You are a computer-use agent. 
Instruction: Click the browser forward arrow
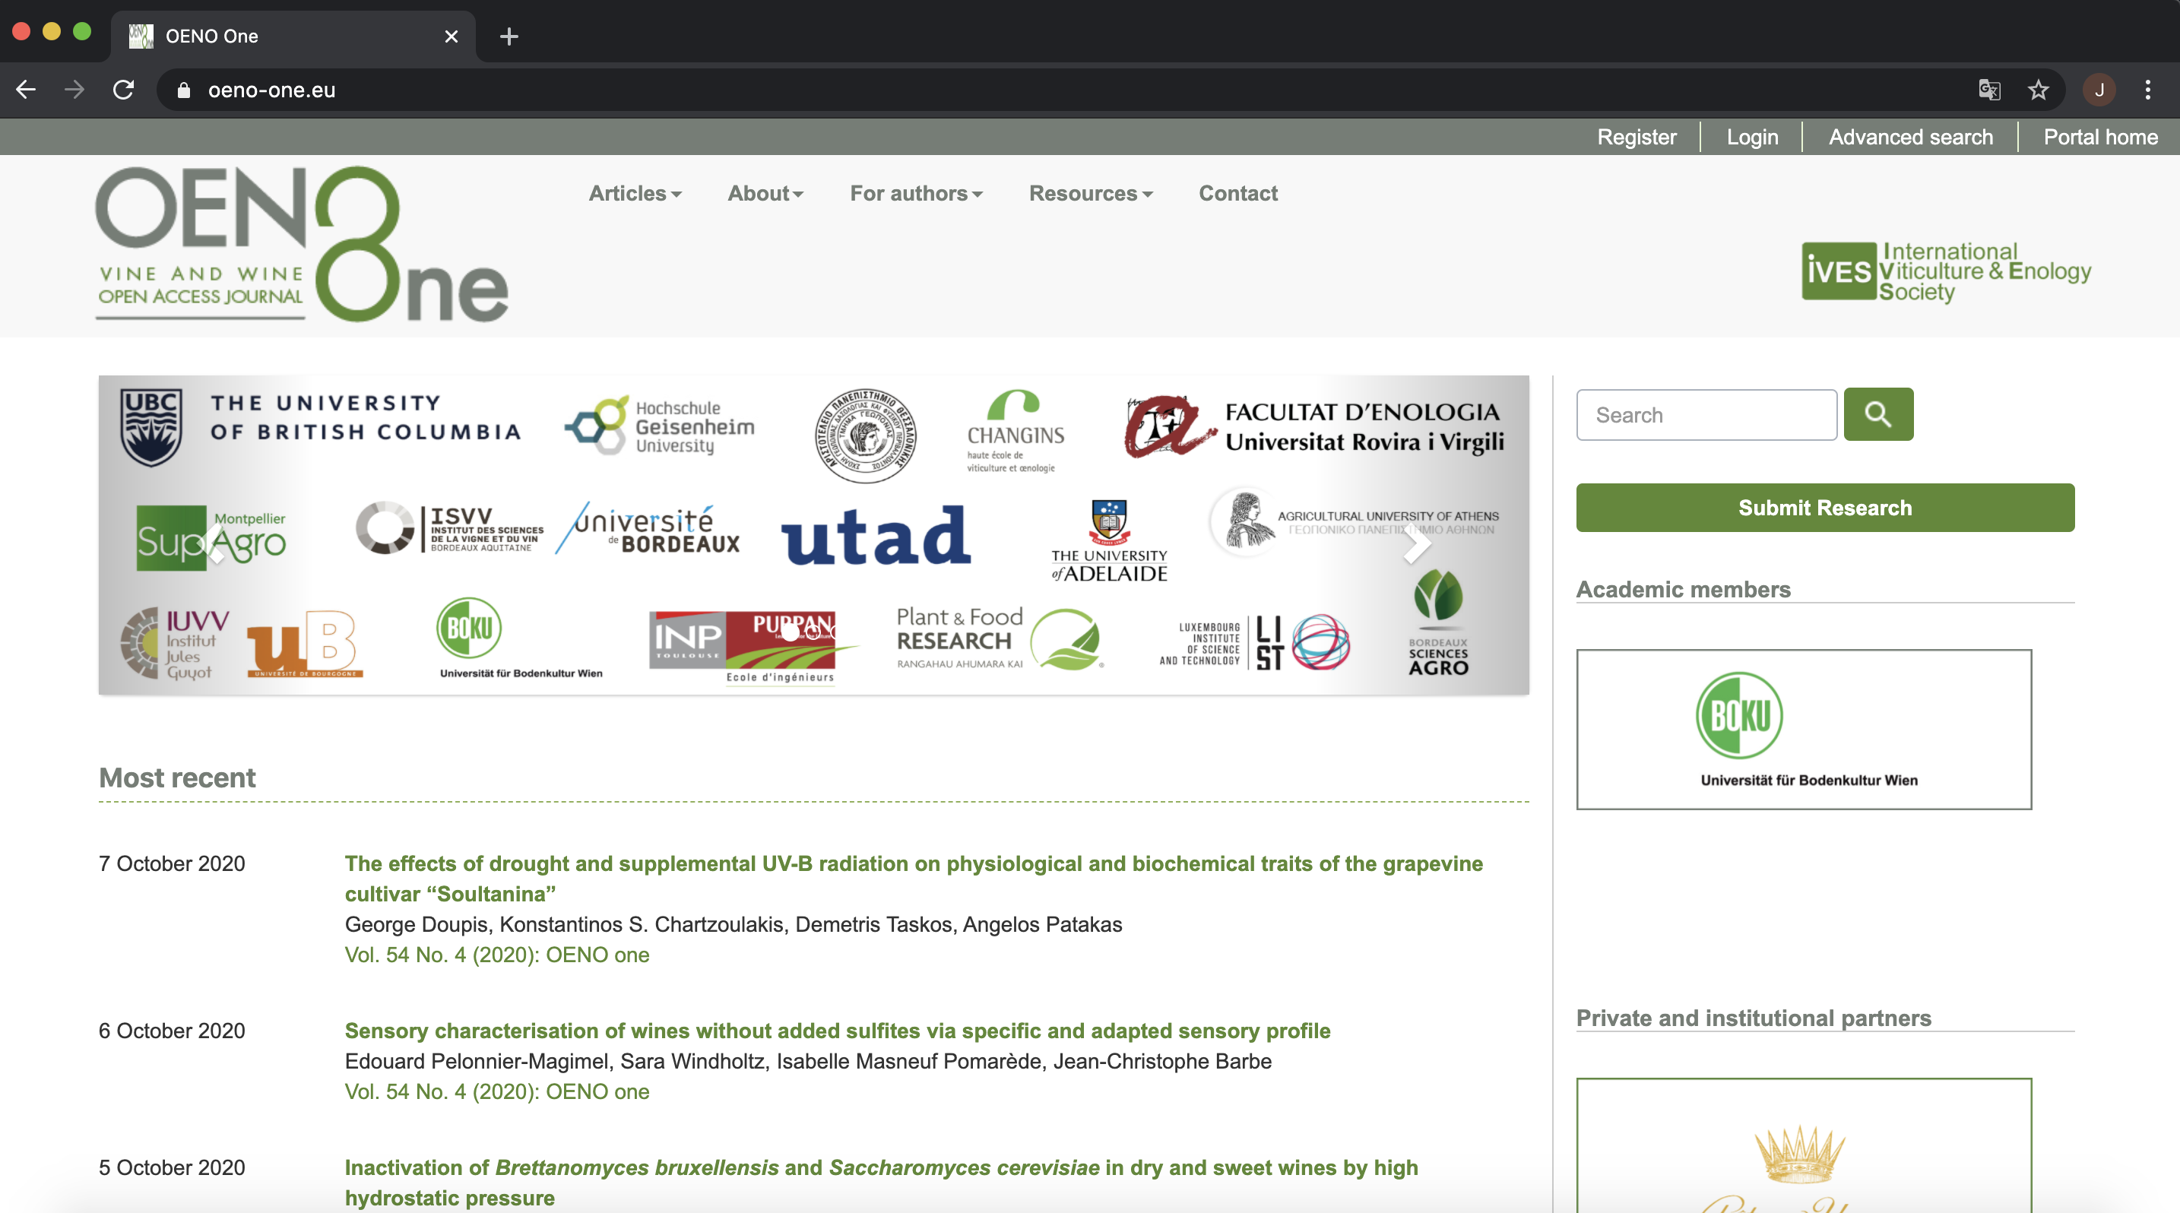[74, 90]
